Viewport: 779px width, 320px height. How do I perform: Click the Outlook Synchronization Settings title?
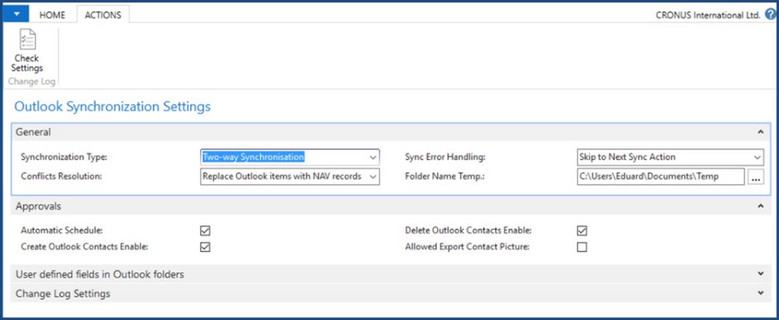pos(113,107)
